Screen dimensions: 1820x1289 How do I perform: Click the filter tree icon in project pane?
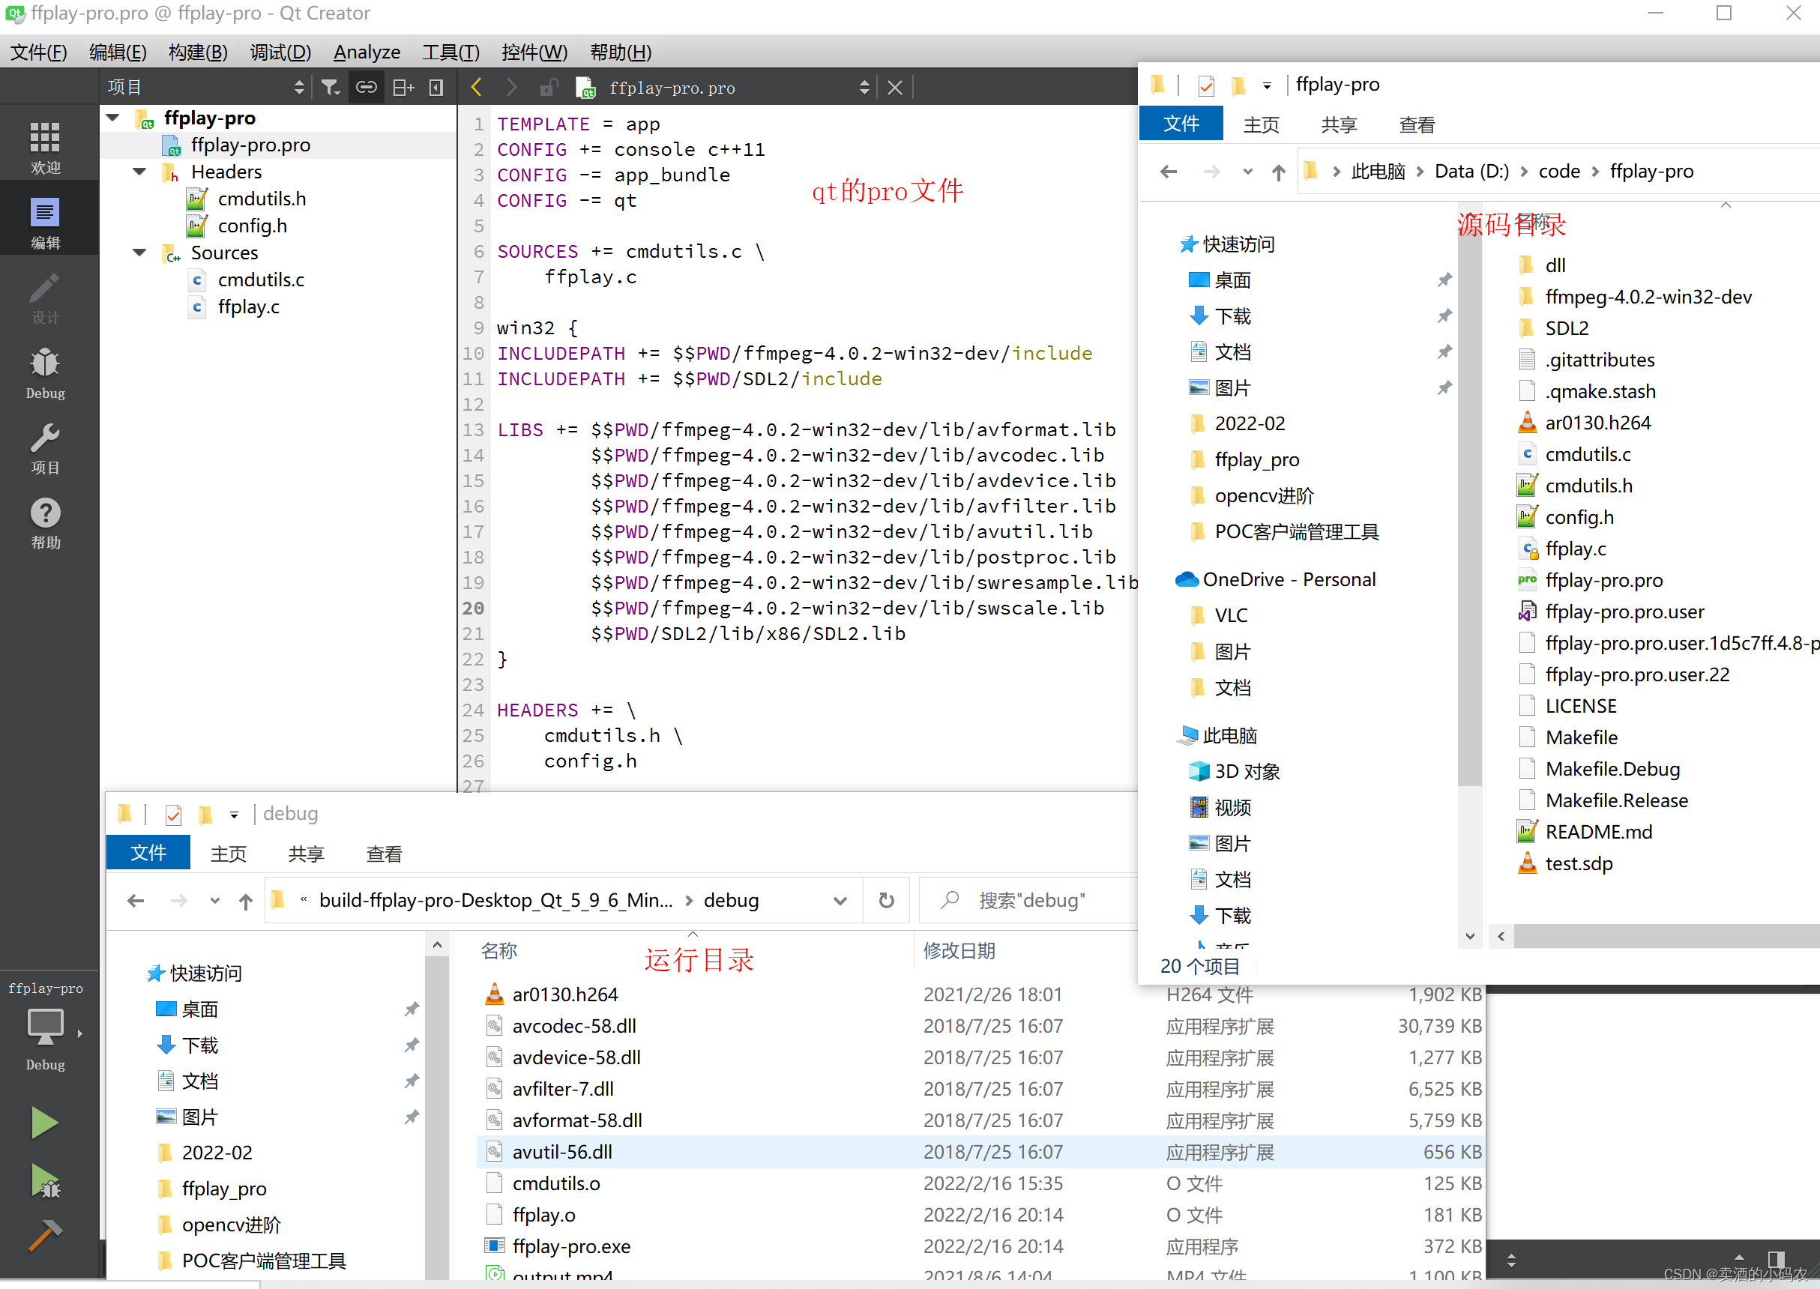tap(330, 88)
